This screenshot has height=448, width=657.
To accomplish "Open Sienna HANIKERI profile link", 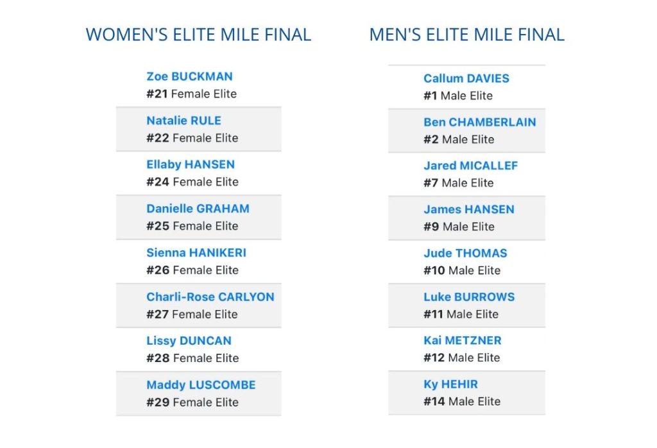I will click(x=196, y=253).
